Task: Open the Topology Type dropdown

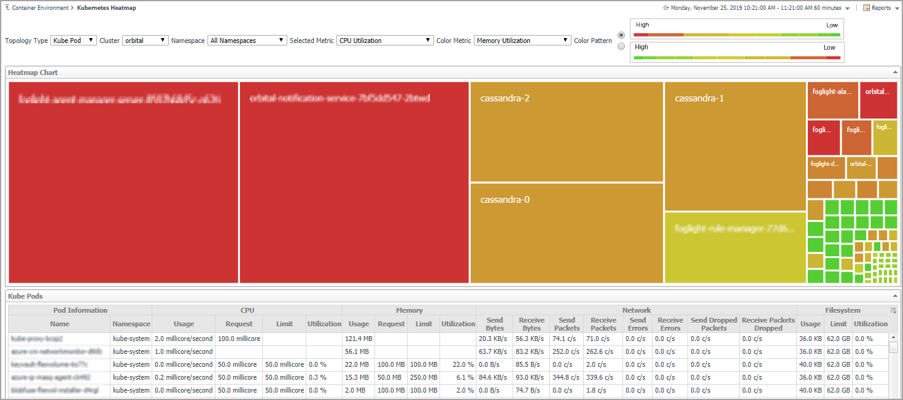Action: (x=74, y=41)
